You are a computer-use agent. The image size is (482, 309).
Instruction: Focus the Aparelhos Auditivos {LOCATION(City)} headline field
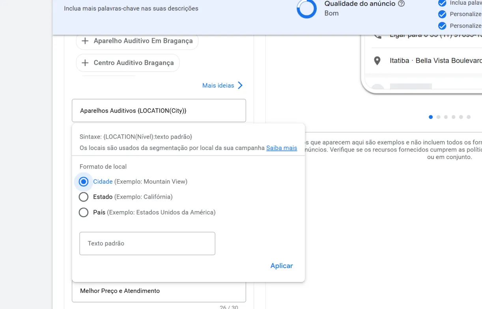pyautogui.click(x=159, y=111)
